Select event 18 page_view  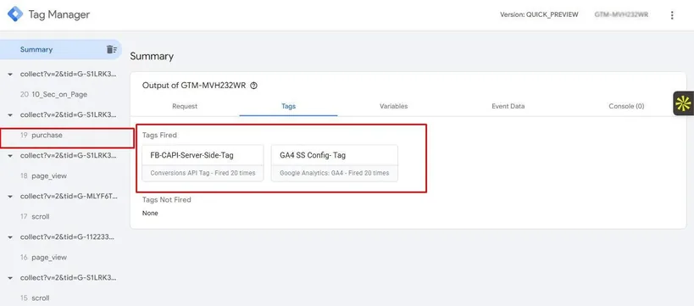[x=43, y=175]
